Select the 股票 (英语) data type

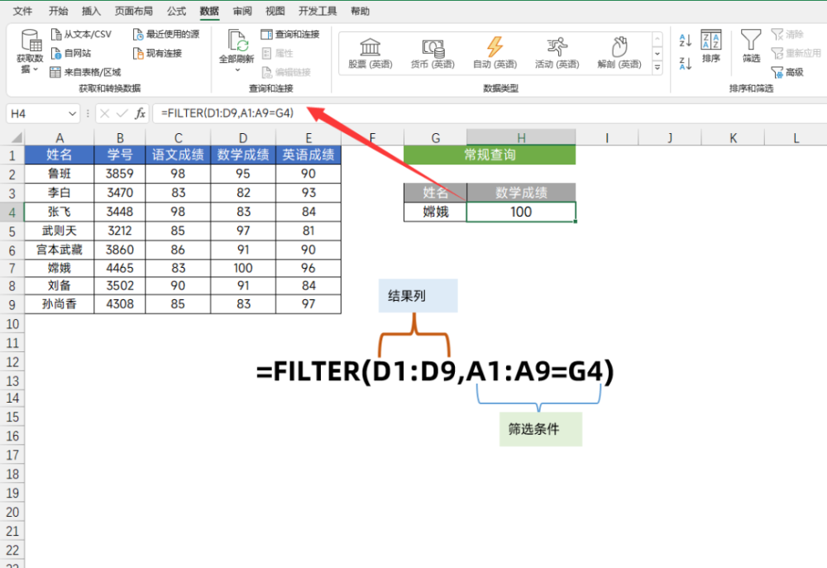pos(370,53)
